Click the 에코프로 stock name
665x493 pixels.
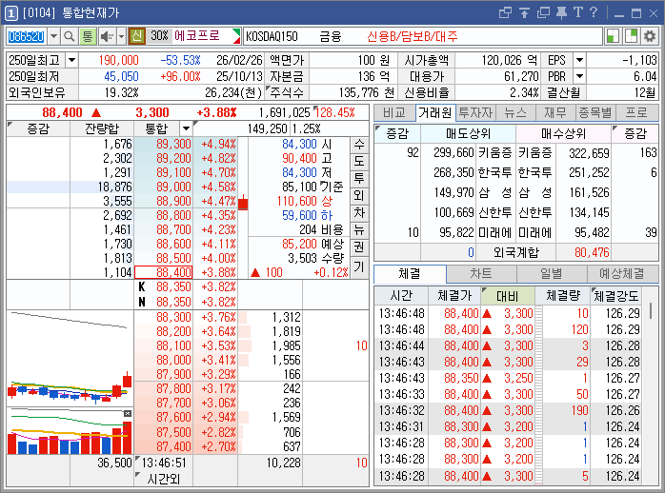(x=197, y=35)
